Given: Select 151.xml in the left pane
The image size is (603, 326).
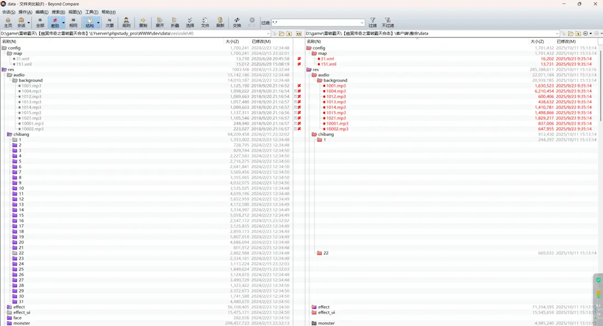Looking at the screenshot, I should coord(24,64).
